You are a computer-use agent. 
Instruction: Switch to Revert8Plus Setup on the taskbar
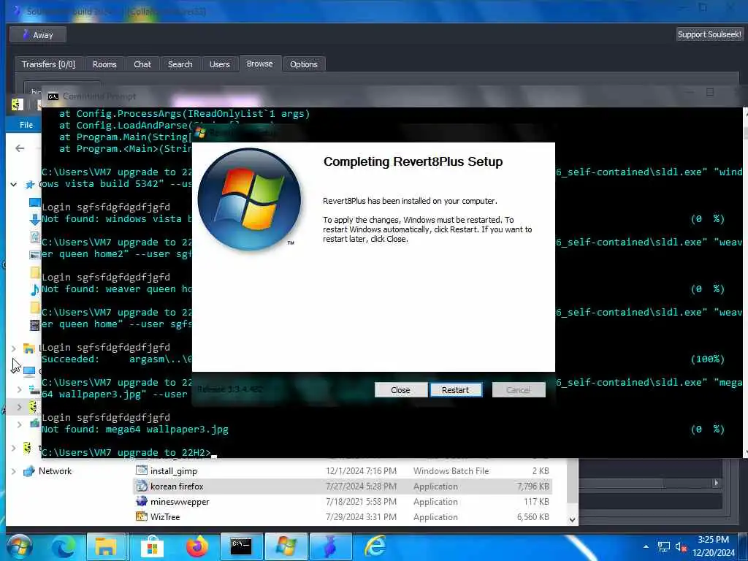[286, 546]
